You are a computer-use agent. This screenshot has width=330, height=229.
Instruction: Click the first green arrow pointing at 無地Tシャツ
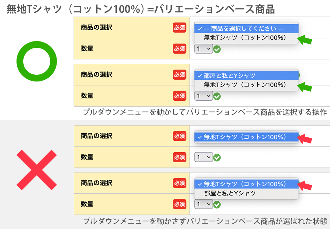[304, 40]
